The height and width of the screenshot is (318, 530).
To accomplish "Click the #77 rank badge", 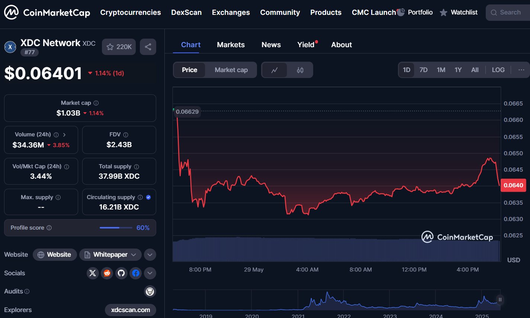I will point(29,52).
